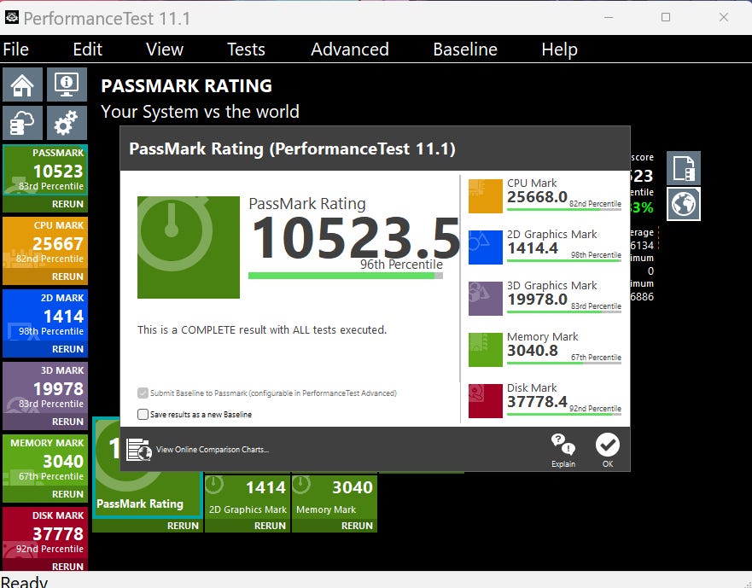
Task: Open the Home icon in sidebar
Action: tap(22, 84)
